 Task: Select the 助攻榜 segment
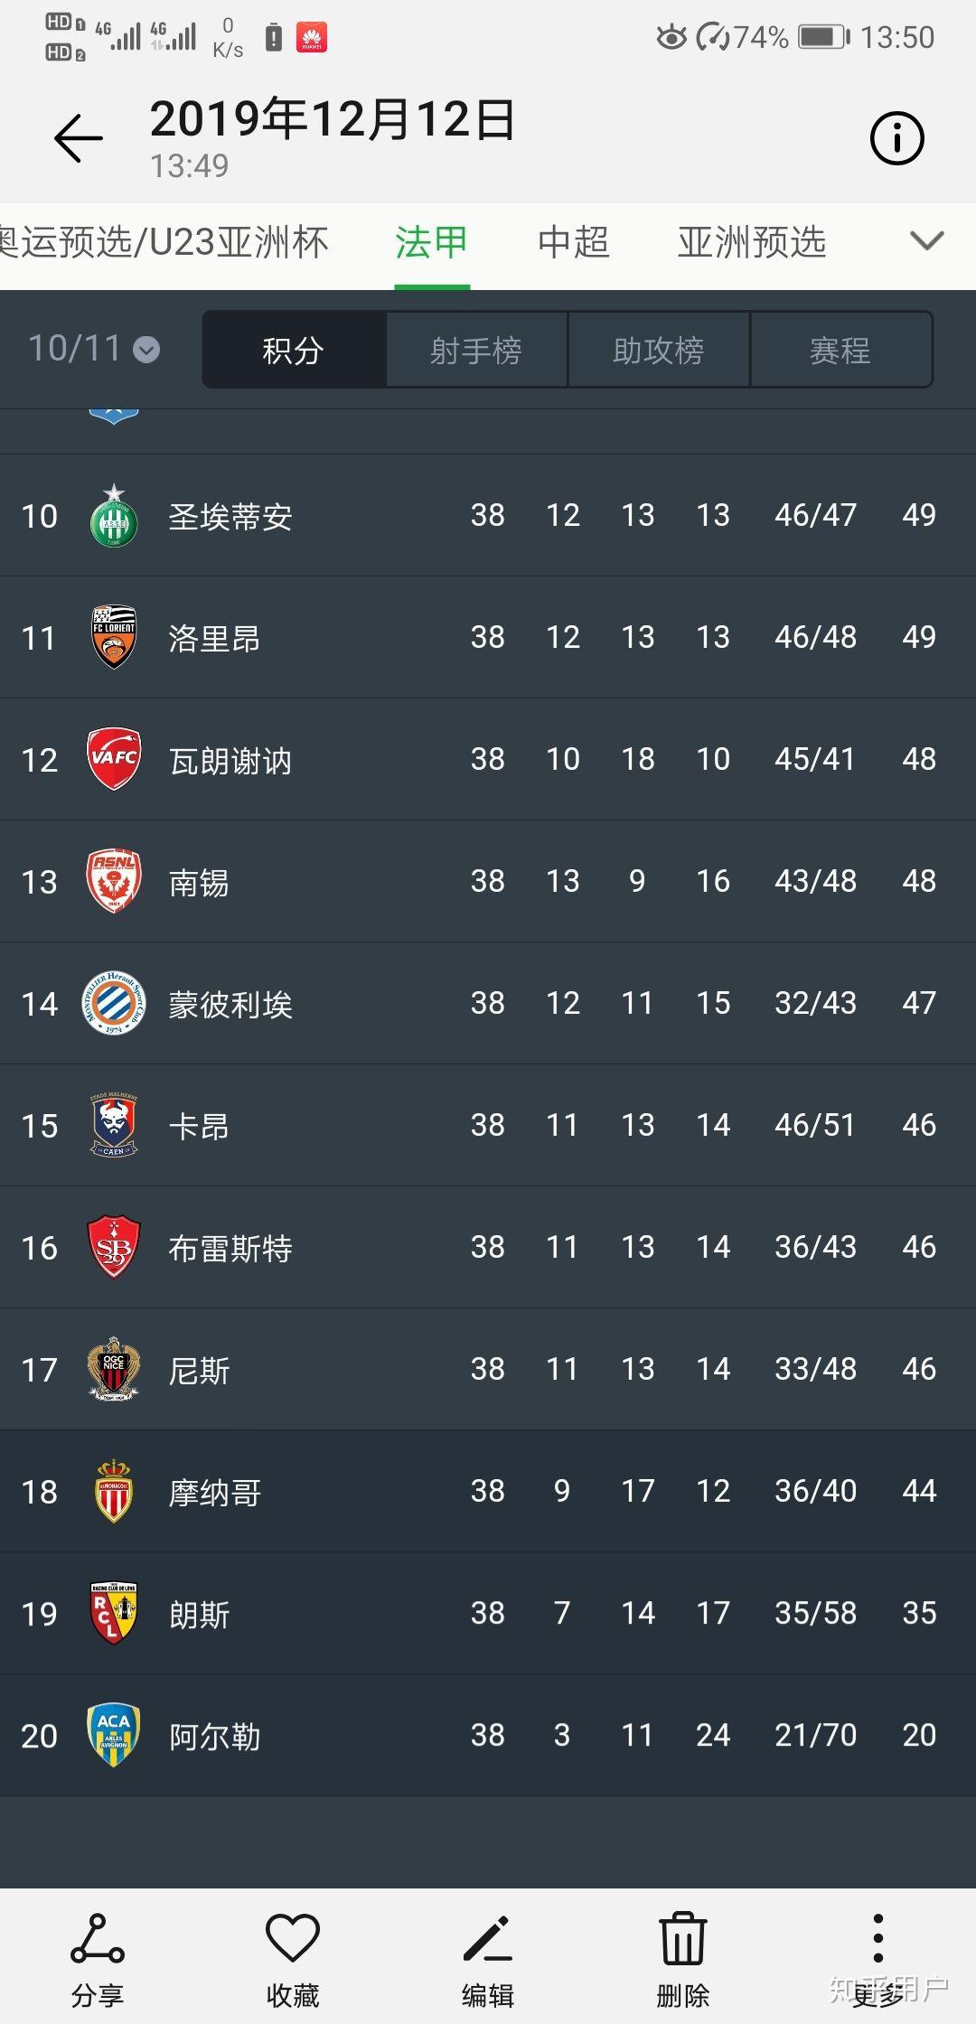(659, 350)
